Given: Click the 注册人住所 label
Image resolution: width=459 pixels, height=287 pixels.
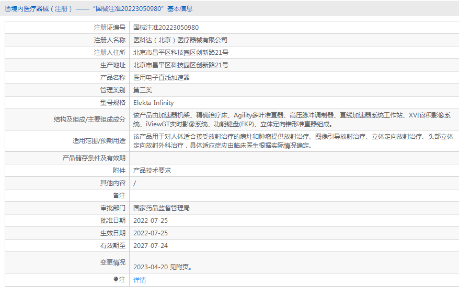Looking at the screenshot, I should pos(109,53).
